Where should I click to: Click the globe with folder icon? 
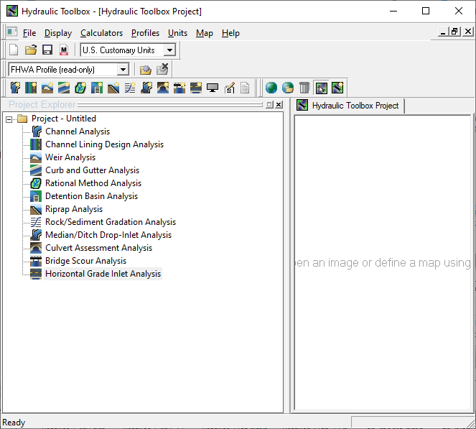coord(288,88)
